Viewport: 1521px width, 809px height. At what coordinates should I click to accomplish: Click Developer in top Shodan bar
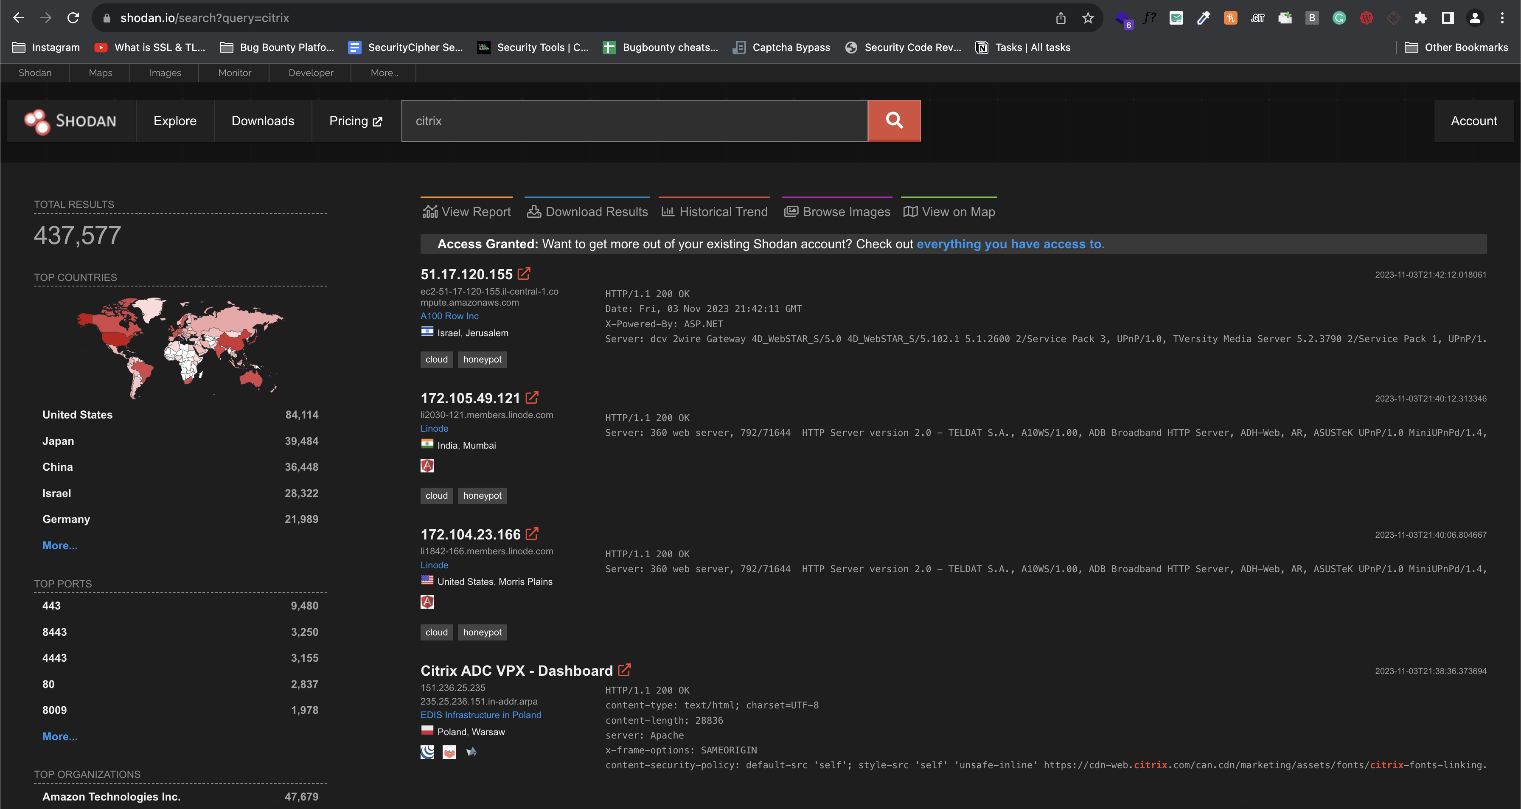pos(311,73)
